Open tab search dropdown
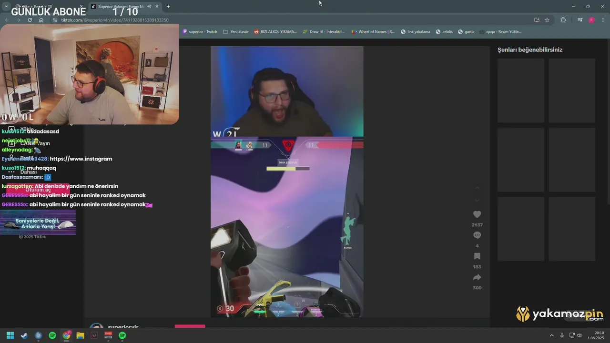The height and width of the screenshot is (343, 610). coord(6,6)
